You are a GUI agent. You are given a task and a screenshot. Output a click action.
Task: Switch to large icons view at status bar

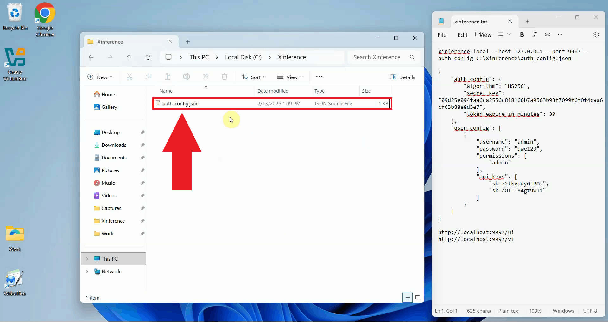click(418, 298)
